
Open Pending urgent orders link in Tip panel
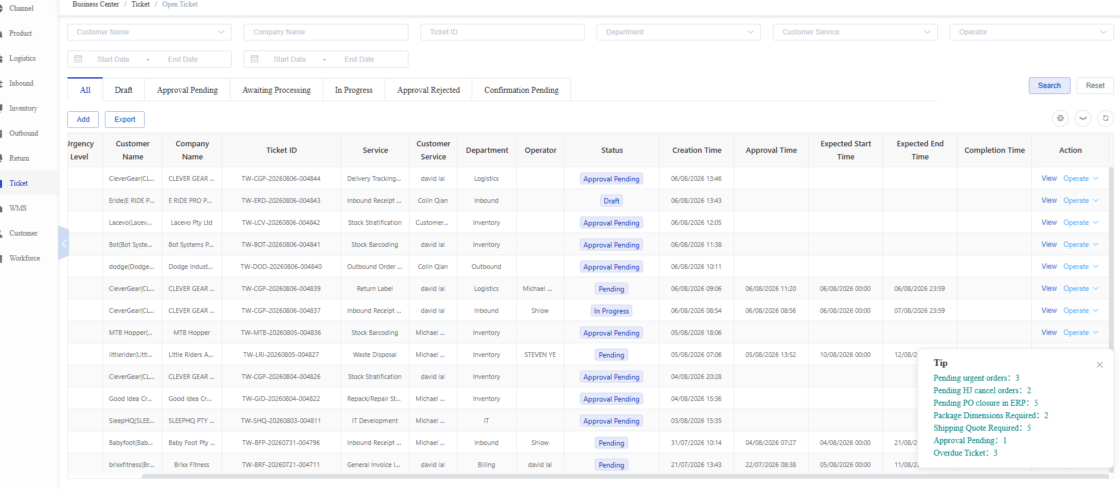point(977,378)
